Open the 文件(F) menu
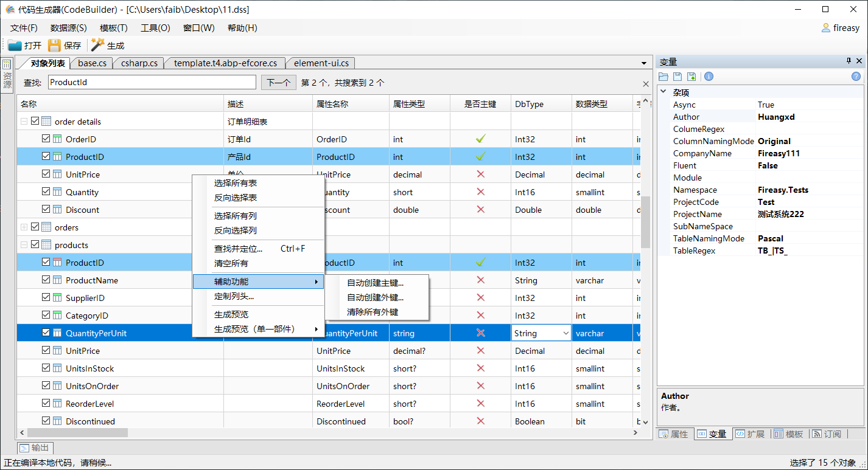This screenshot has height=470, width=868. (24, 28)
